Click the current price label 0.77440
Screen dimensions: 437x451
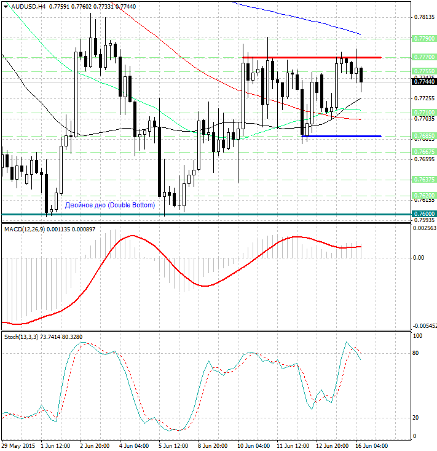coord(424,82)
